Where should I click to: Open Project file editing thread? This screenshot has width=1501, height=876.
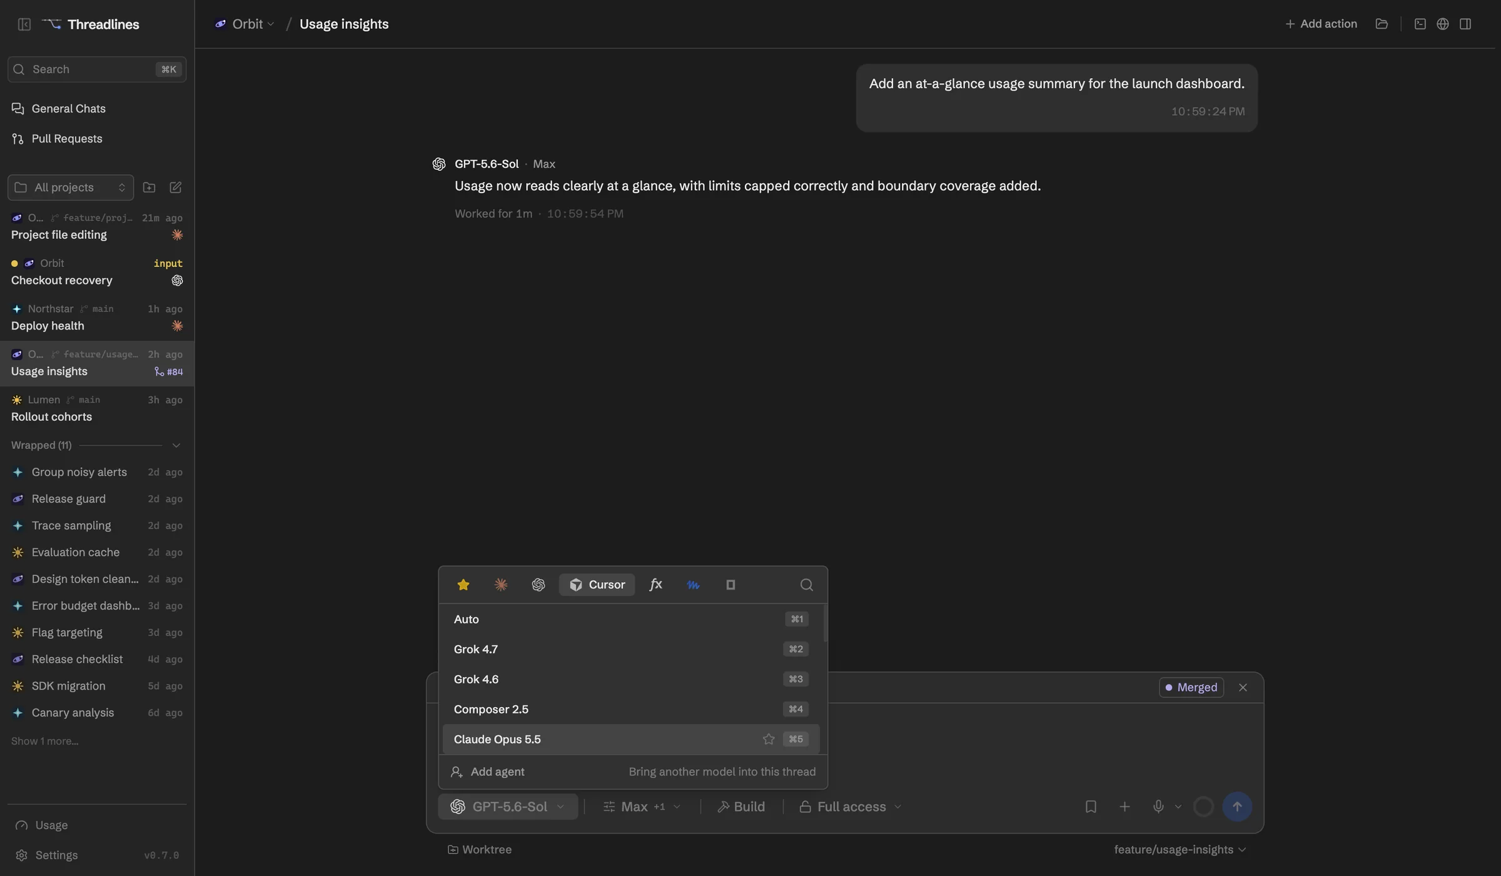click(x=97, y=226)
